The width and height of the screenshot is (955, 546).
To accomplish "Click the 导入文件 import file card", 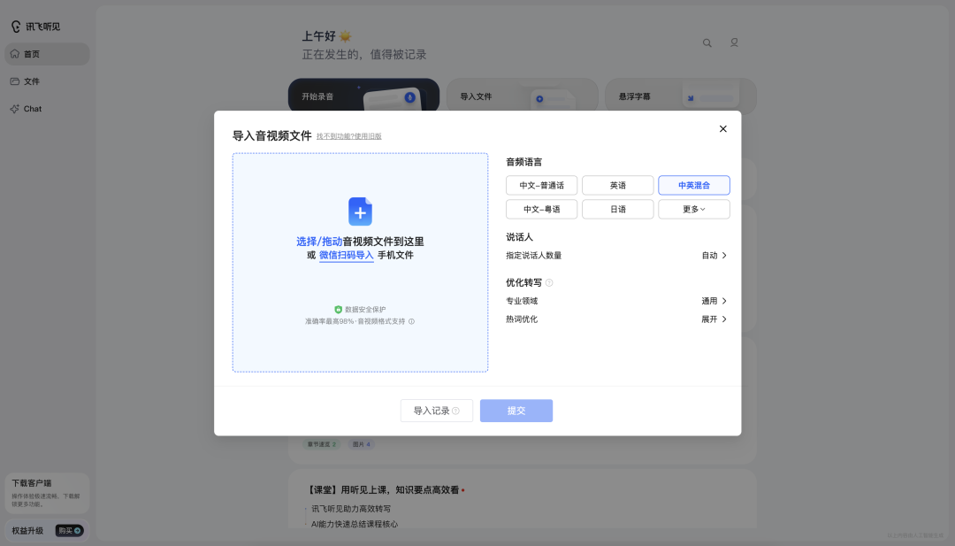I will (522, 95).
